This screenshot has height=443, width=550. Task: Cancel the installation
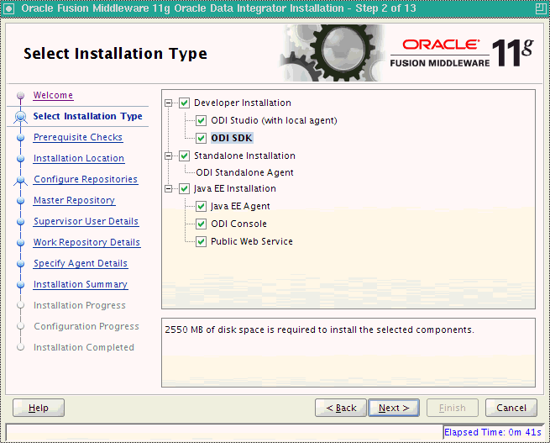[x=511, y=408]
